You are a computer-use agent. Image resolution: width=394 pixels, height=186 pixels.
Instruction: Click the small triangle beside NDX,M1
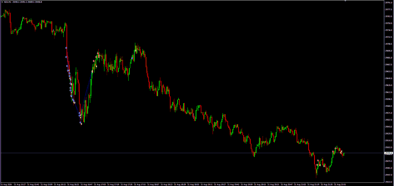[x=2, y=2]
